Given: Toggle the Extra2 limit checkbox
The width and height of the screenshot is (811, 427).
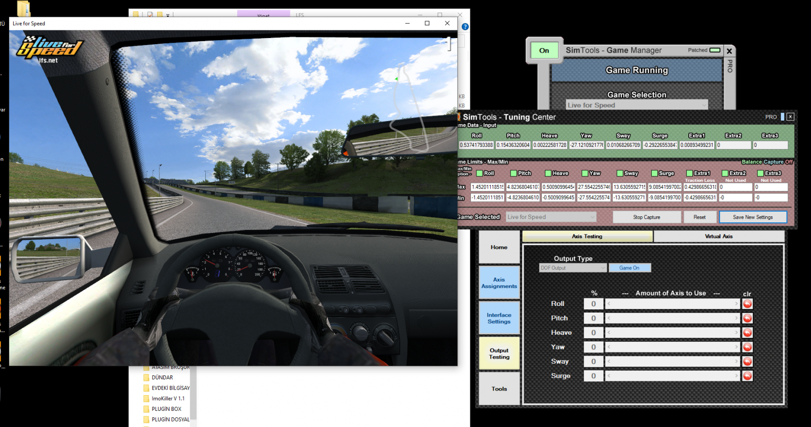Looking at the screenshot, I should tap(725, 173).
